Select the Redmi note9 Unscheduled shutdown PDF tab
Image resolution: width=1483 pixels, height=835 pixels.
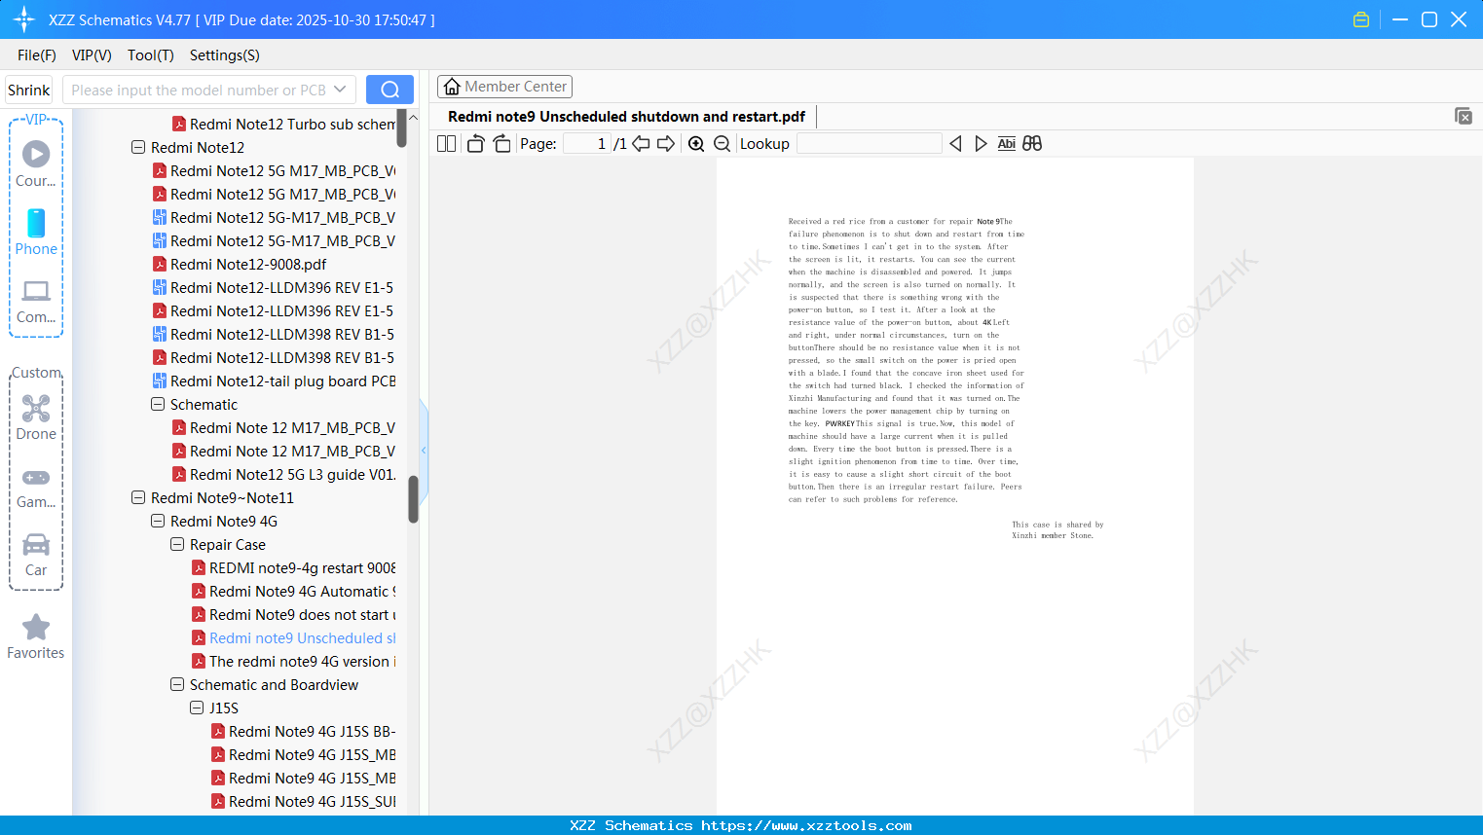627,117
